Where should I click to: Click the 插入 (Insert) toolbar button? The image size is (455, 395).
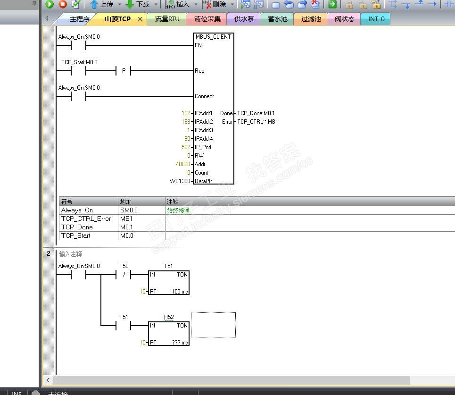click(x=177, y=4)
